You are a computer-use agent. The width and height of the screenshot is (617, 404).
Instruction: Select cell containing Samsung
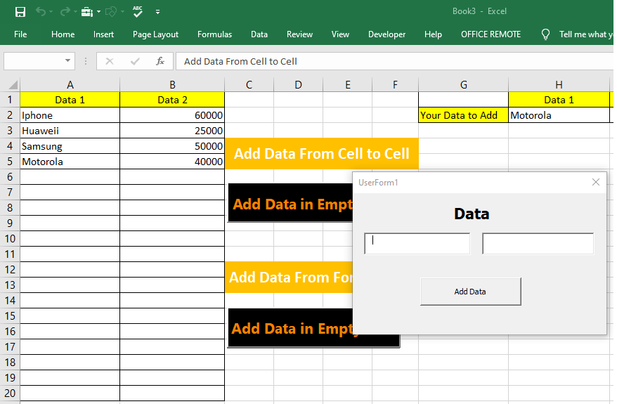[70, 146]
